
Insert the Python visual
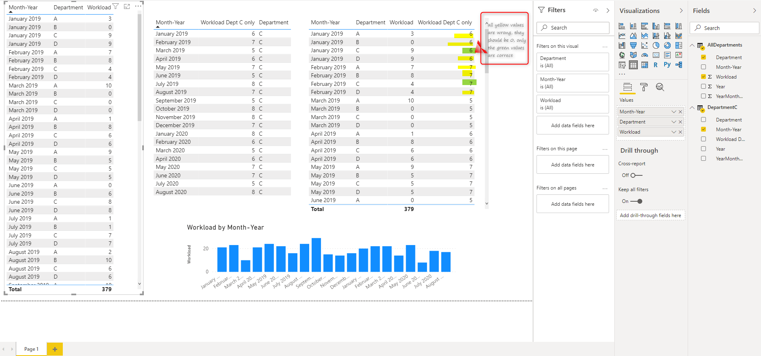[x=667, y=65]
